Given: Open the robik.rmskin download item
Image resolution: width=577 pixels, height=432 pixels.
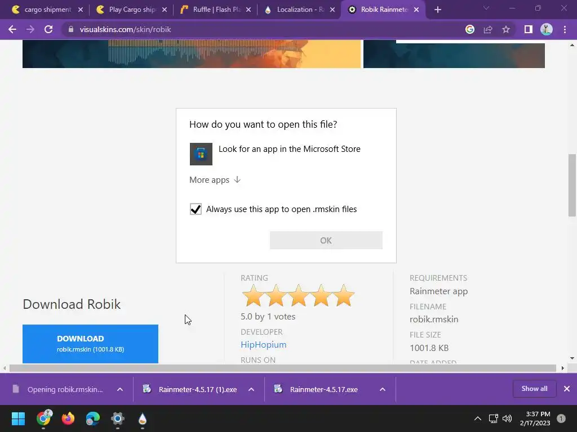Looking at the screenshot, I should coord(57,389).
